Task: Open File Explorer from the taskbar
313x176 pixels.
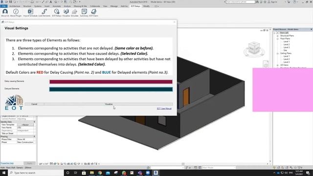Action: (x=92, y=173)
